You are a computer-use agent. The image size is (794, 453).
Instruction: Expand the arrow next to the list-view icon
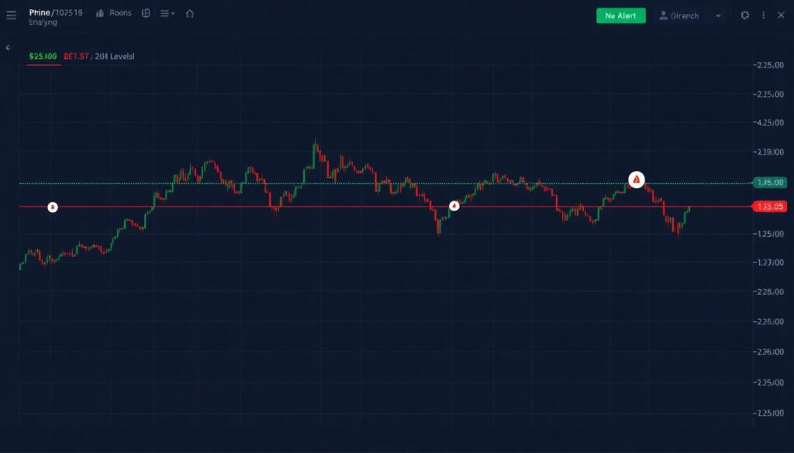172,13
